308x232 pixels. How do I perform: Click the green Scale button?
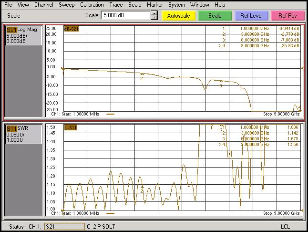coord(215,16)
